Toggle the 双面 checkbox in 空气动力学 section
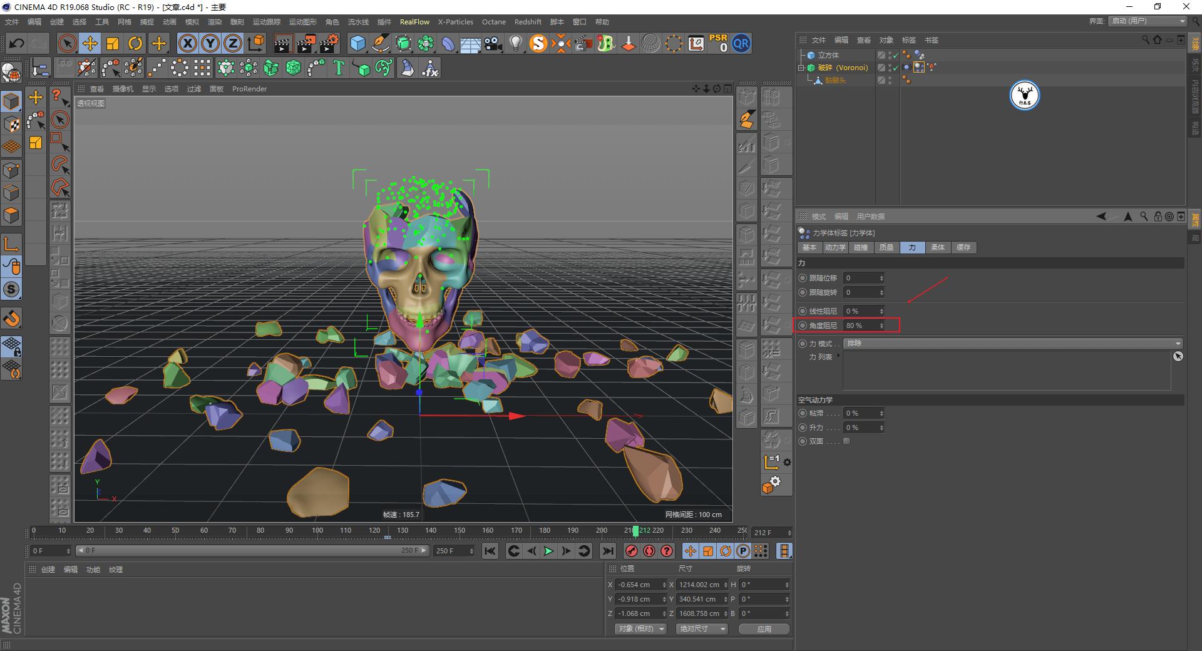This screenshot has height=651, width=1202. (x=846, y=441)
